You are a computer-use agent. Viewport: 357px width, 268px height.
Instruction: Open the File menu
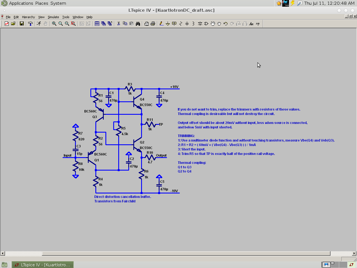coord(8,17)
